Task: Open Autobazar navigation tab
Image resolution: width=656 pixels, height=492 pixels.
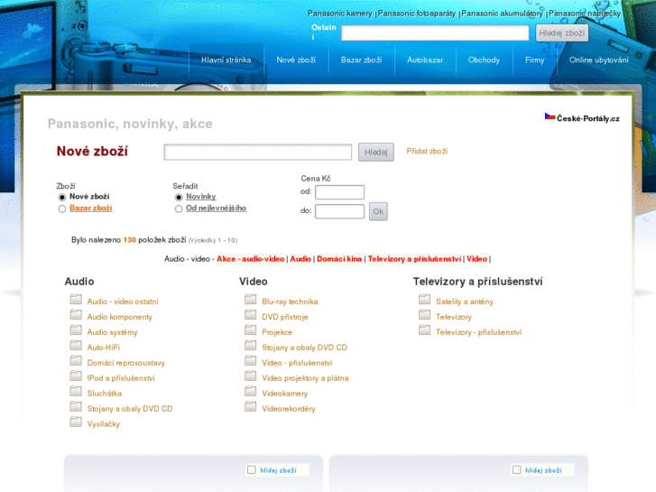Action: (425, 60)
